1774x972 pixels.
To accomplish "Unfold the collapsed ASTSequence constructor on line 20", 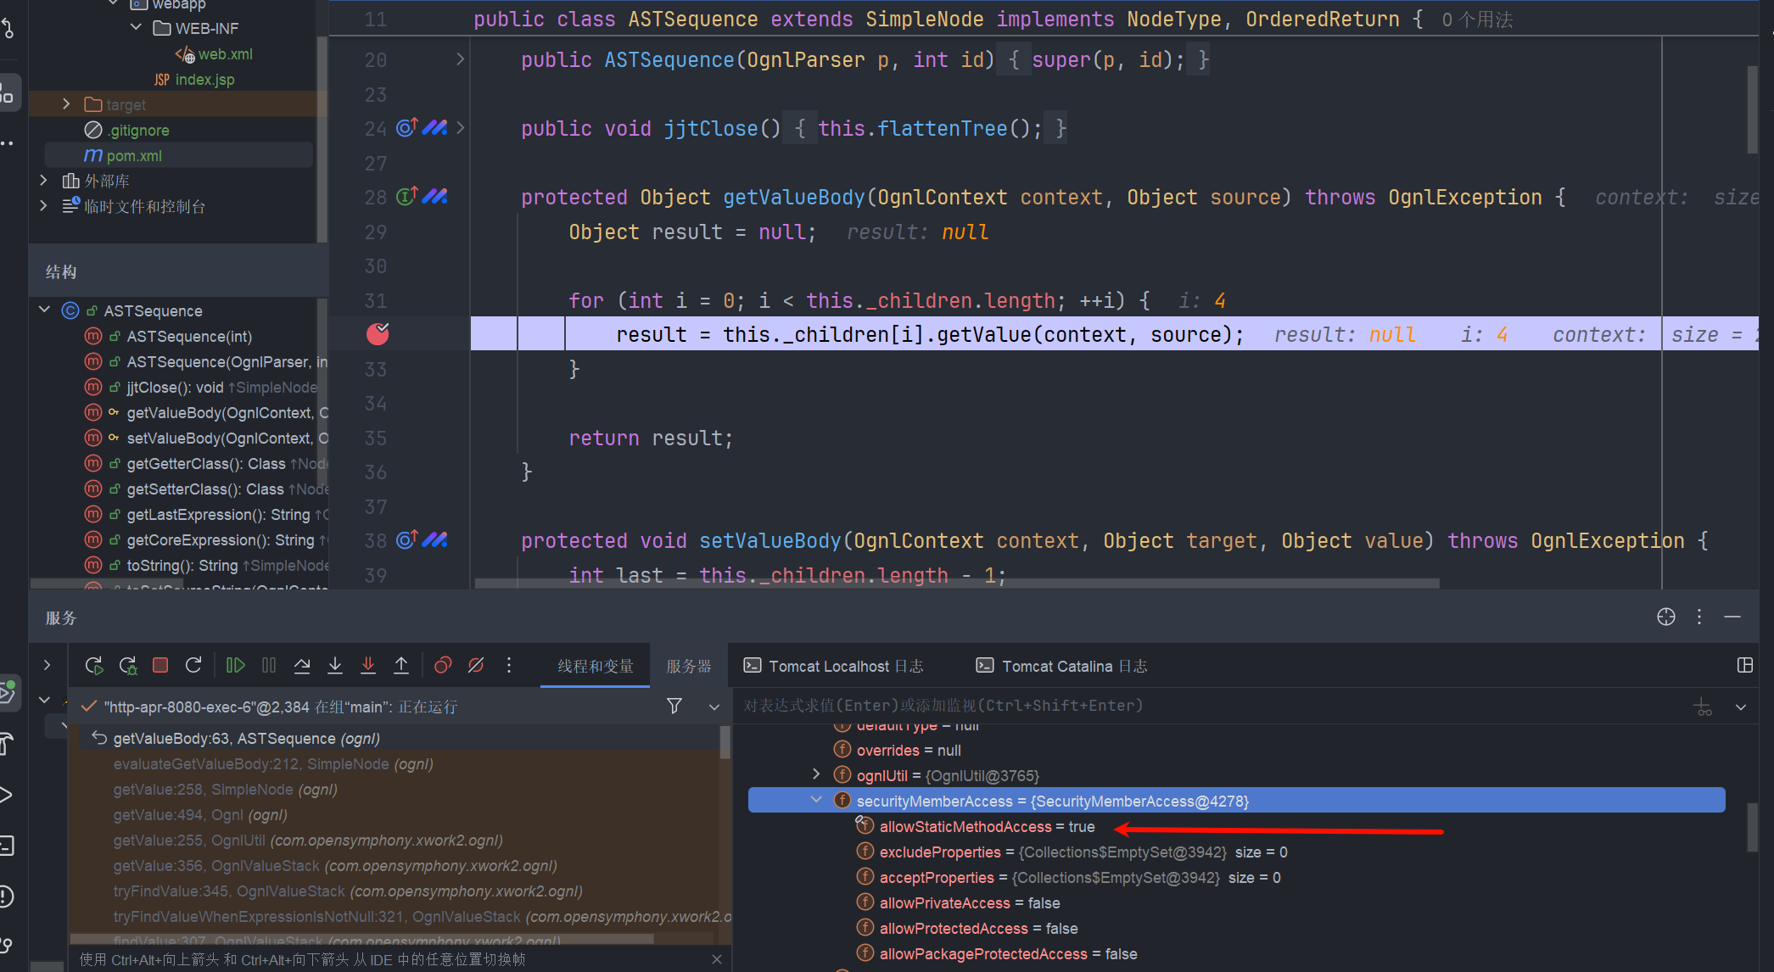I will click(460, 59).
